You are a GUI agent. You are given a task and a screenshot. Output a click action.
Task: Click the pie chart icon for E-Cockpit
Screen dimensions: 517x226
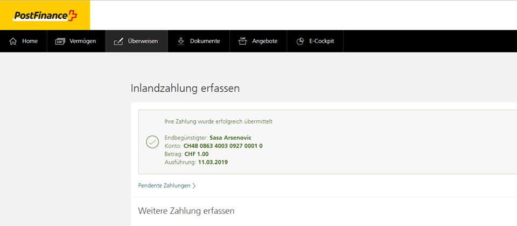point(300,41)
